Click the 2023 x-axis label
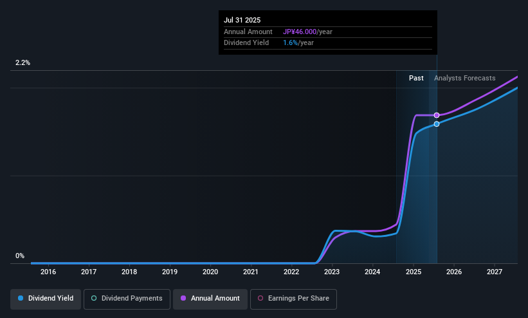528x318 pixels. click(332, 272)
